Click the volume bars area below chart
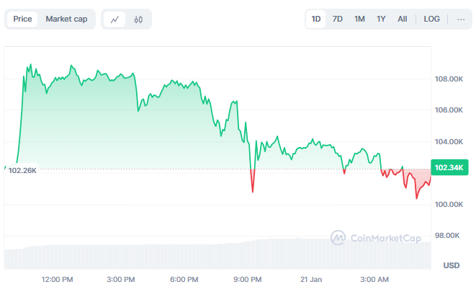This screenshot has height=300, width=476. coord(216,255)
